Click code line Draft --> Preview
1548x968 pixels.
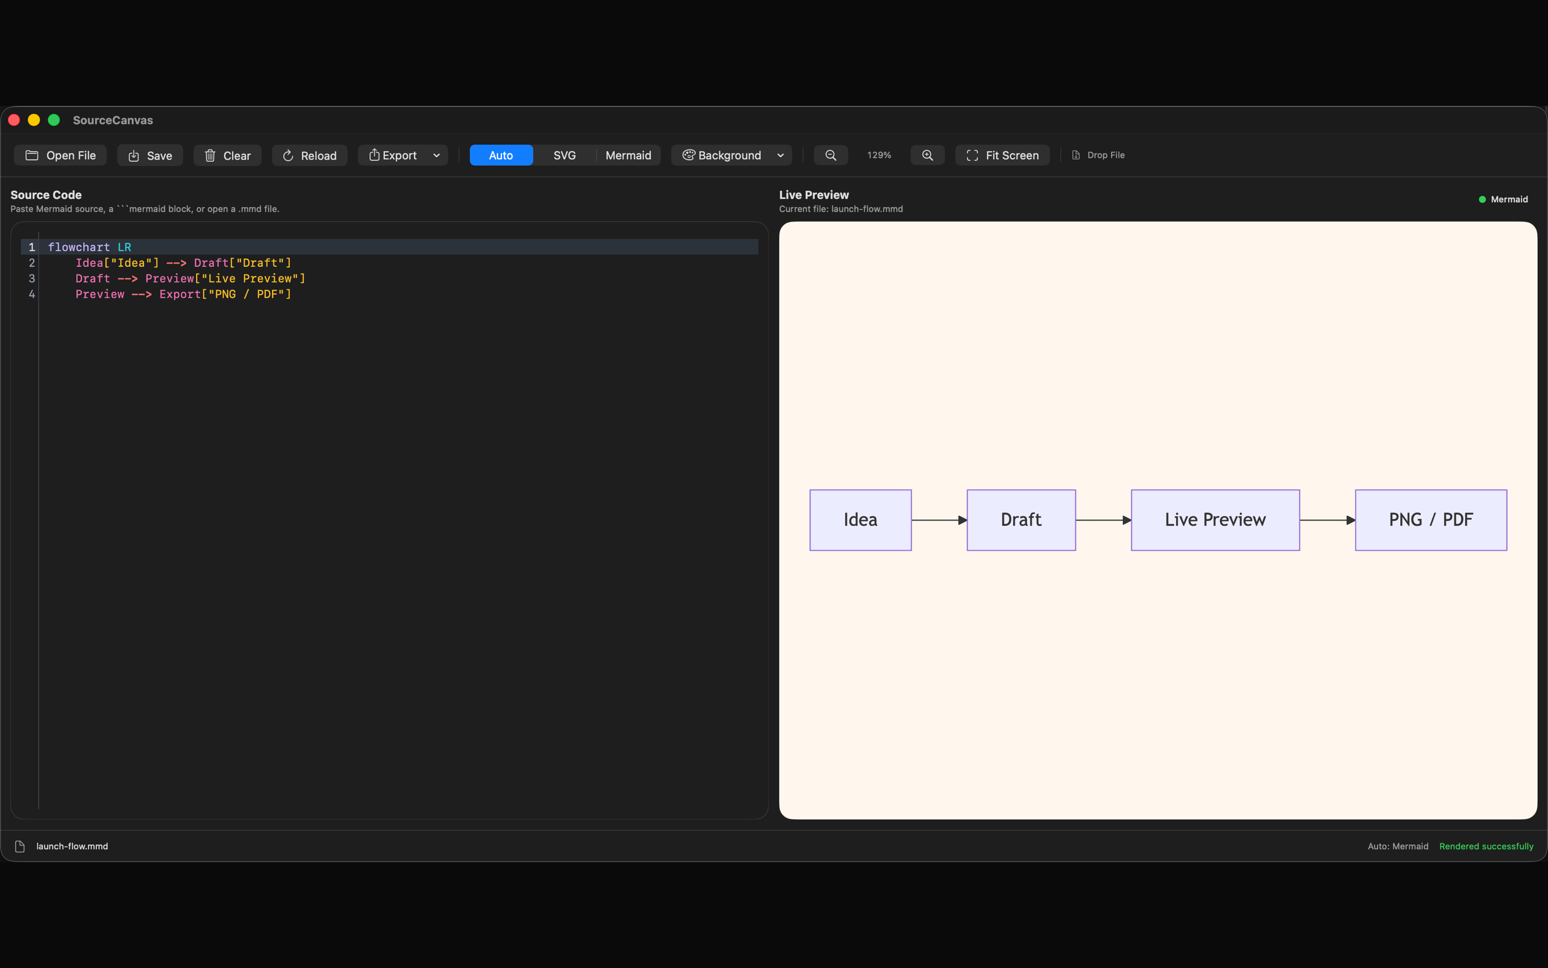point(191,279)
